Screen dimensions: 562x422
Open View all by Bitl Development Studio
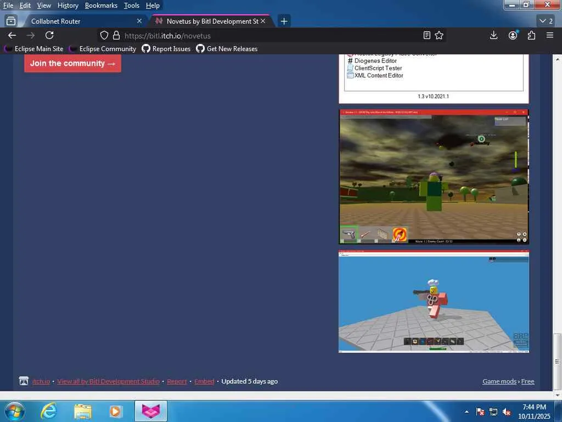point(108,381)
